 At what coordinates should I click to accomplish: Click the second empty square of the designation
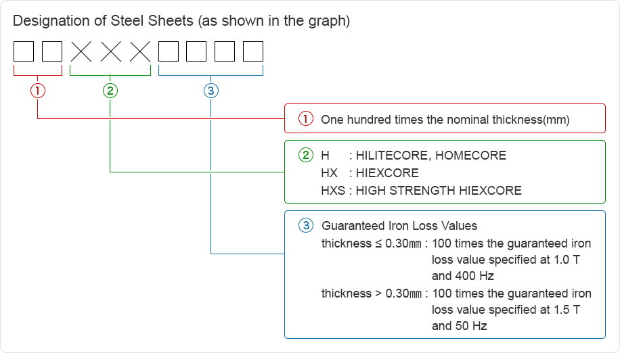pos(52,52)
